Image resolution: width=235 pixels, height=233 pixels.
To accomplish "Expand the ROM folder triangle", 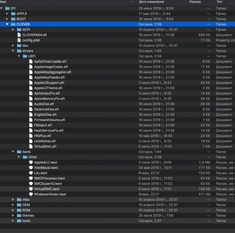I will point(13,210).
